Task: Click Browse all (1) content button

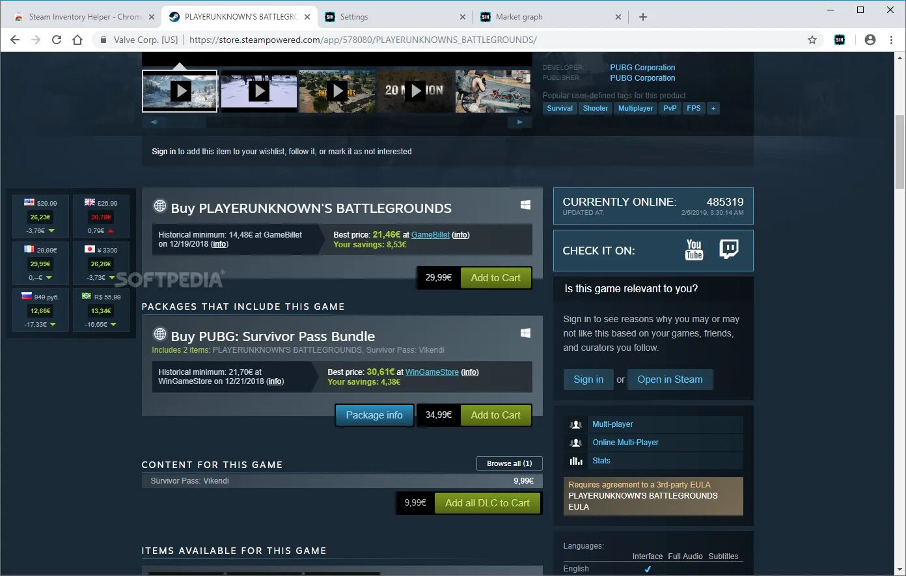Action: point(510,463)
